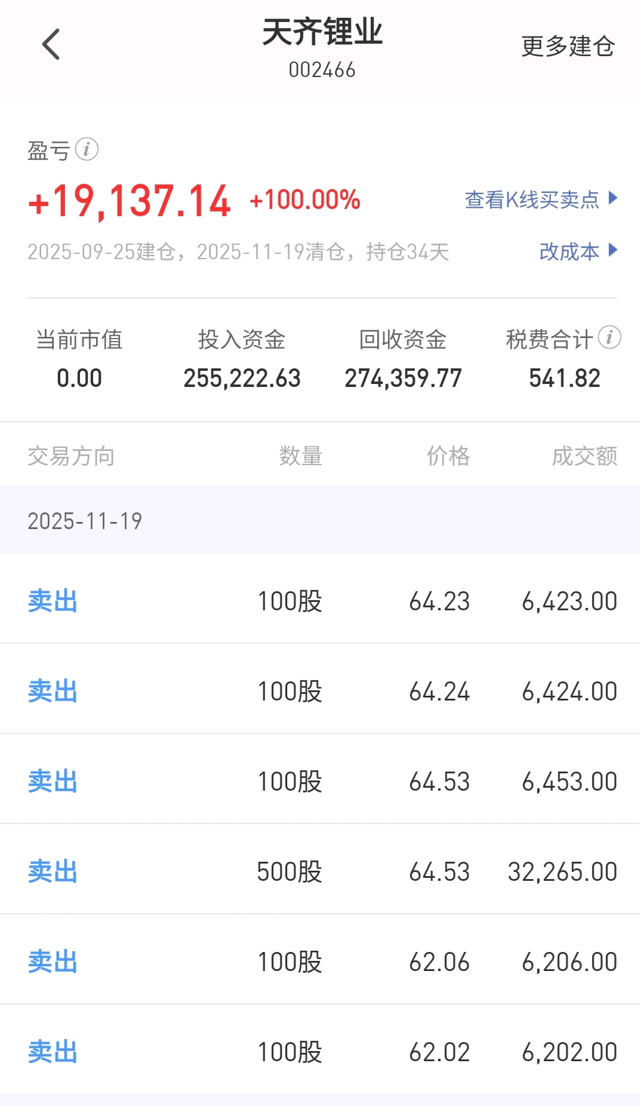The height and width of the screenshot is (1106, 640).
Task: Open 卖出 row with 500股
Action: 320,870
